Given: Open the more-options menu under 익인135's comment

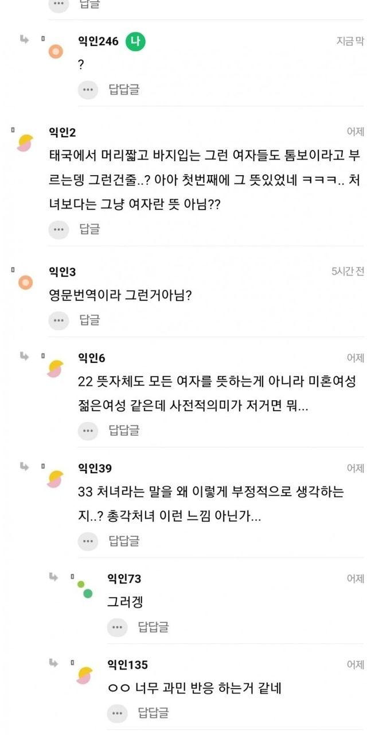Looking at the screenshot, I should click(x=117, y=713).
